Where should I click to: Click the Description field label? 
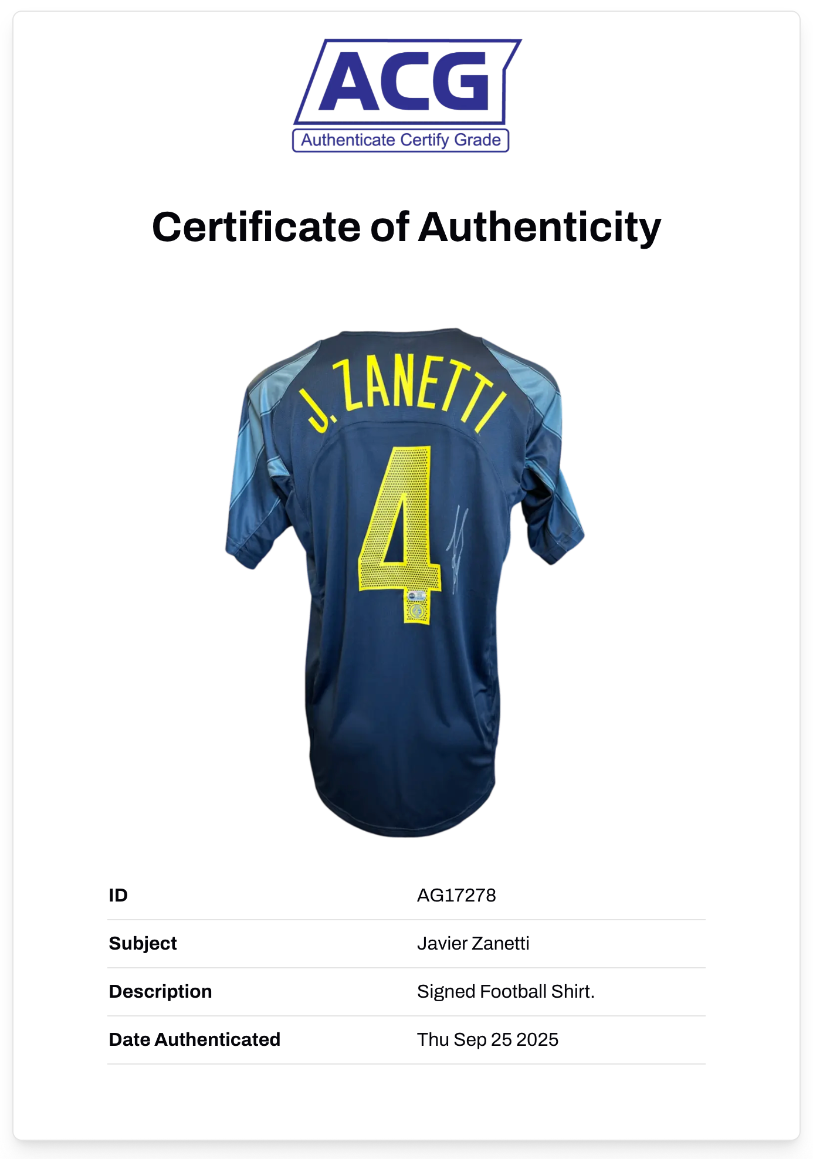point(160,991)
